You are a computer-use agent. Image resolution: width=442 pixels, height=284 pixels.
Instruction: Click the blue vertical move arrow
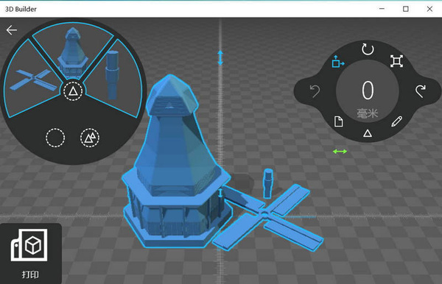(220, 57)
